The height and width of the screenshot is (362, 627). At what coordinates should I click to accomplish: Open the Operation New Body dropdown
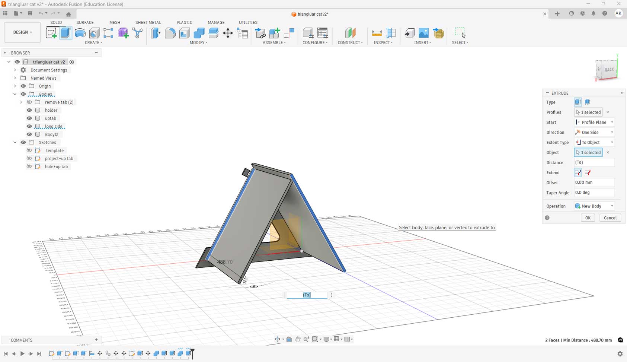[x=594, y=206]
